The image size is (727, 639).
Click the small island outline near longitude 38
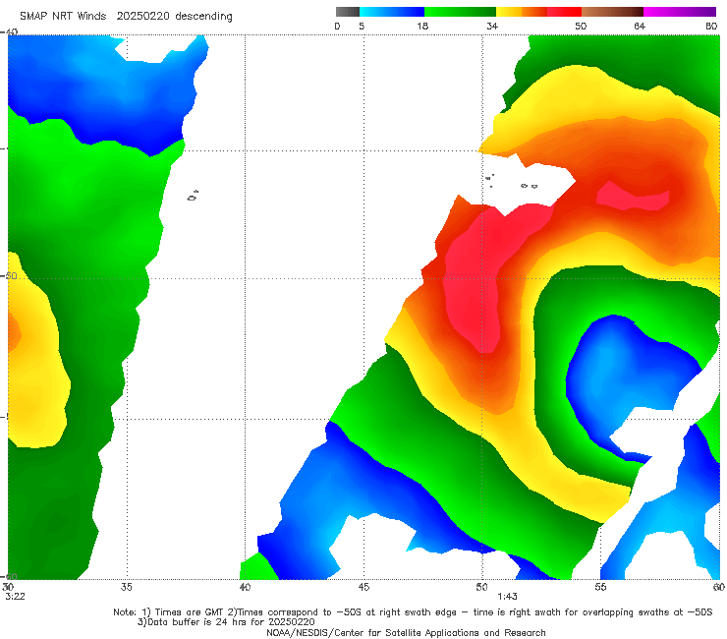(193, 196)
